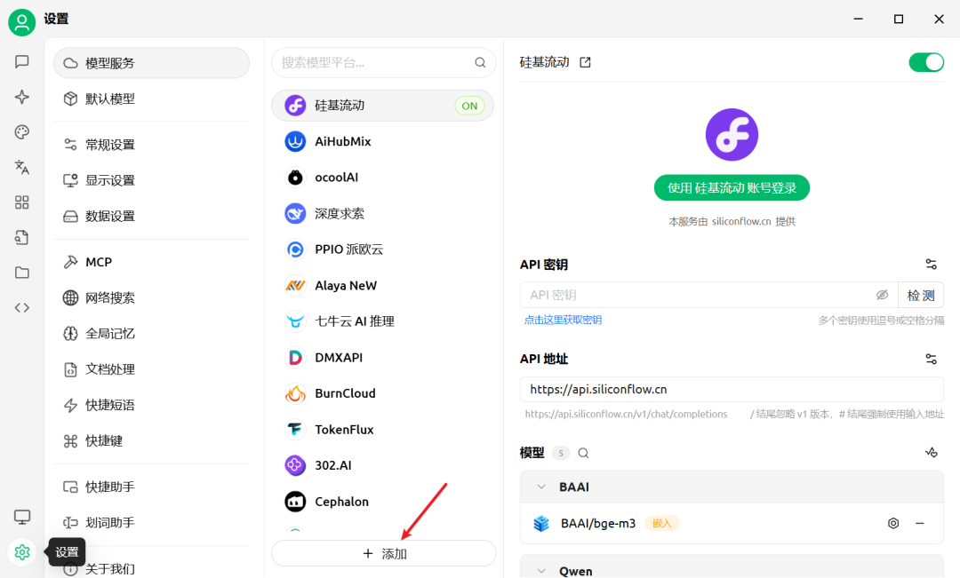Open 显示设置 menu item
Image resolution: width=960 pixels, height=578 pixels.
pyautogui.click(x=151, y=180)
